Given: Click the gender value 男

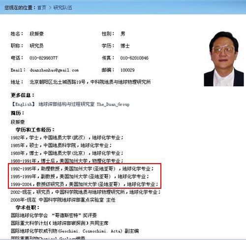Looking at the screenshot, I should click(x=123, y=34).
